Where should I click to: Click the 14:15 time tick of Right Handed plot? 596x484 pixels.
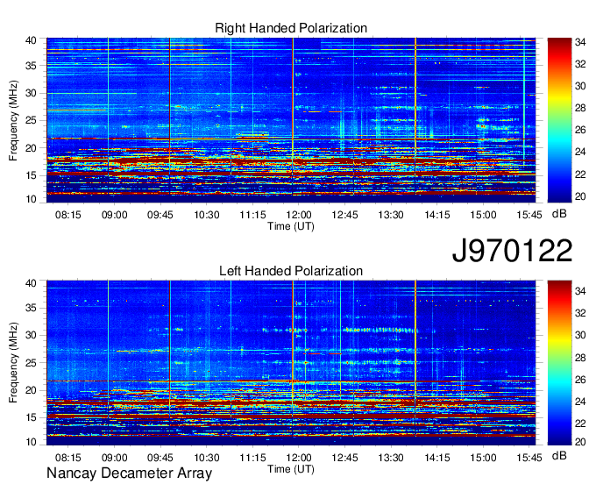(437, 215)
